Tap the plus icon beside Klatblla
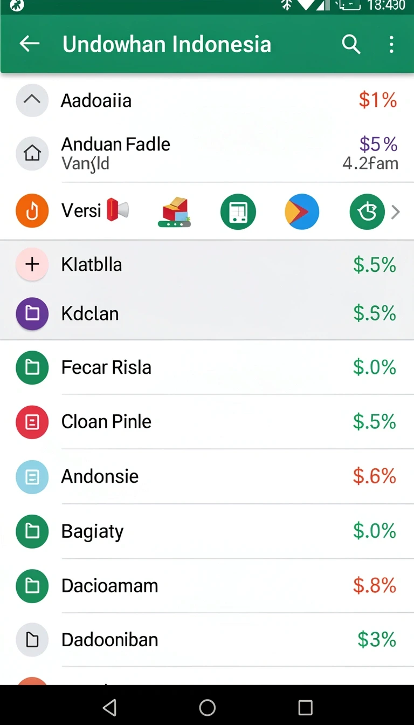Screen dimensions: 414x725 (x=32, y=265)
